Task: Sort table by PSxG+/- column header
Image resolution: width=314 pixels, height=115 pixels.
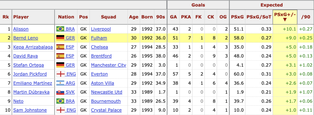Action: coord(285,17)
